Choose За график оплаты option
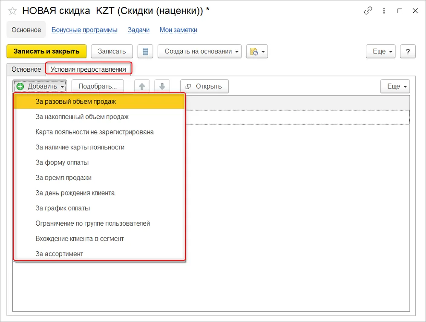 (99, 208)
